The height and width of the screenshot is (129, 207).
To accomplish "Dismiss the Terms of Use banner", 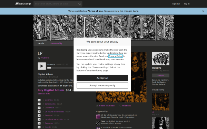I will coord(203,11).
